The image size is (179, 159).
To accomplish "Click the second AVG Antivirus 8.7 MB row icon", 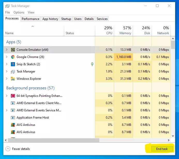I will pyautogui.click(x=13, y=132).
